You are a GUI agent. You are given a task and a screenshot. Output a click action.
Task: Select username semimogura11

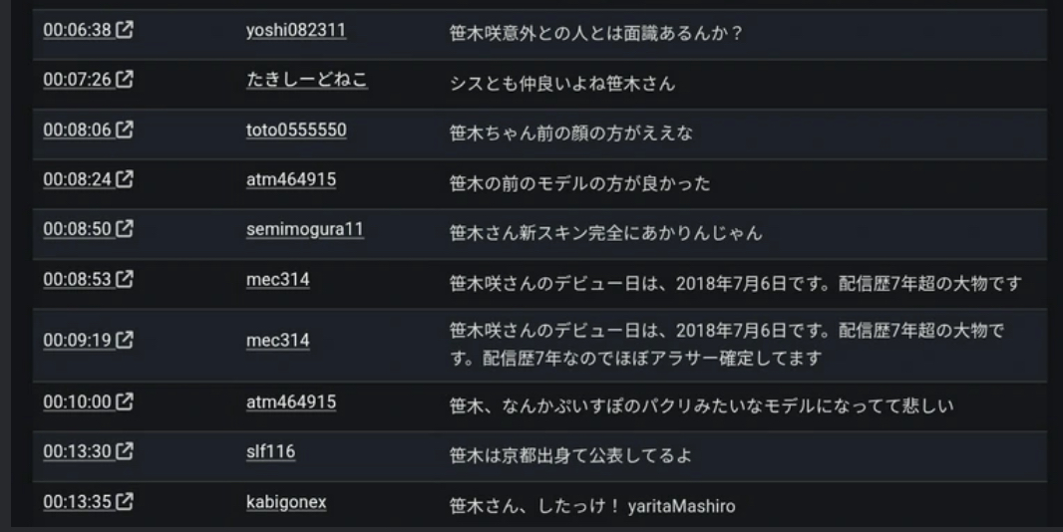(x=304, y=230)
